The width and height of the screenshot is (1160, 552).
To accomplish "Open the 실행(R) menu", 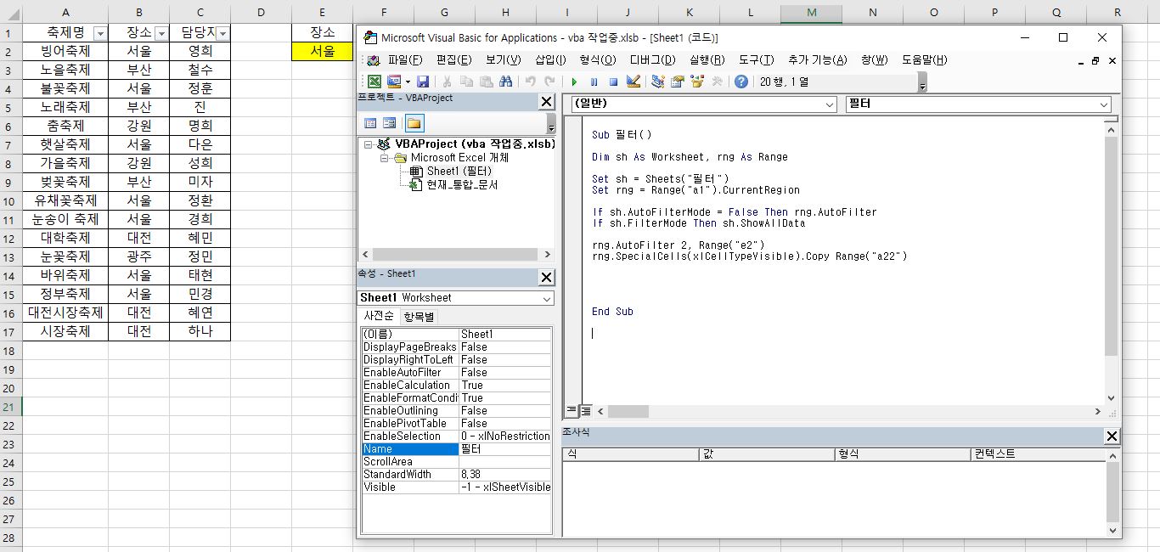I will [707, 60].
